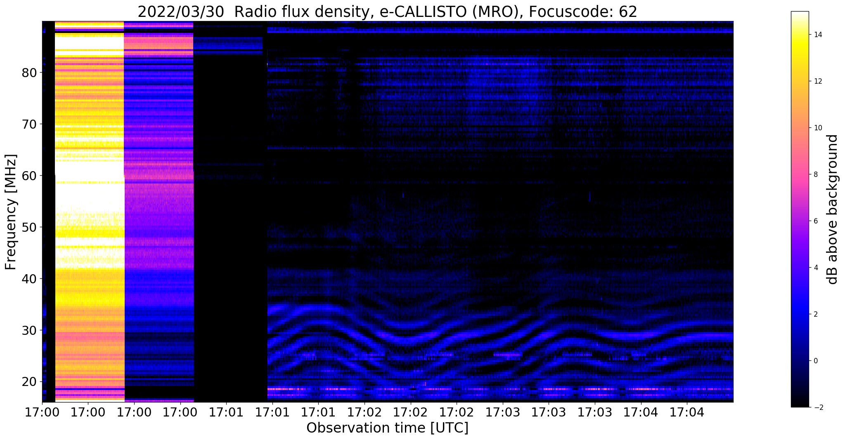This screenshot has width=845, height=440.
Task: Click the colorbar tick labeled 4
Action: tap(815, 268)
